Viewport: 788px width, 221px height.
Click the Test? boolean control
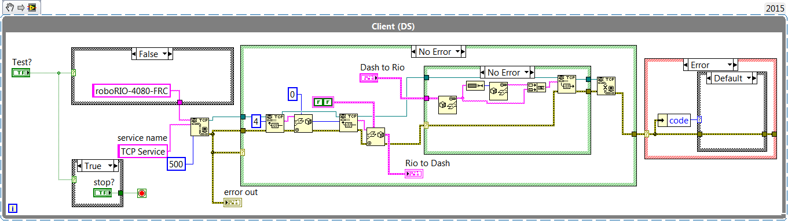(20, 72)
